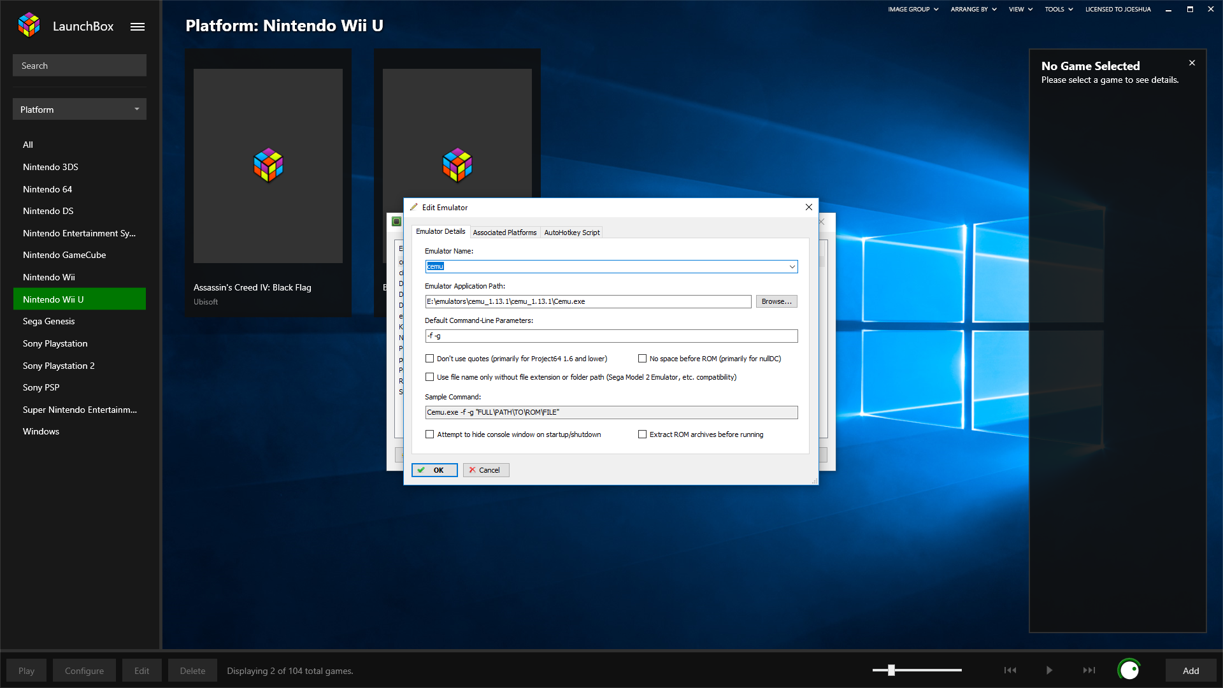The height and width of the screenshot is (688, 1223).
Task: Open the Tools menu
Action: coord(1059,10)
